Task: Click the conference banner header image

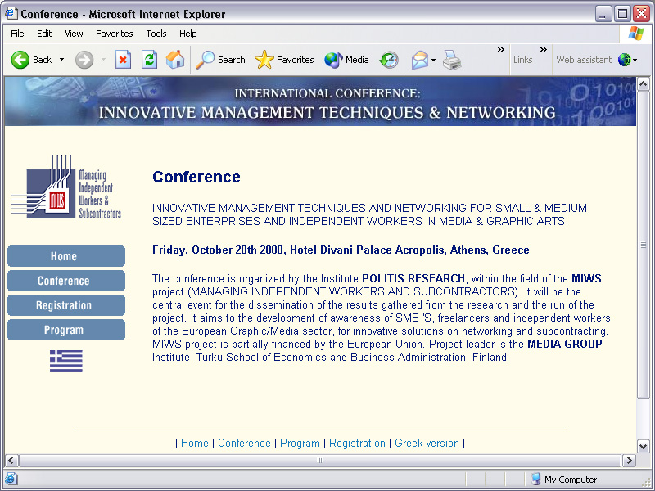Action: click(x=320, y=101)
